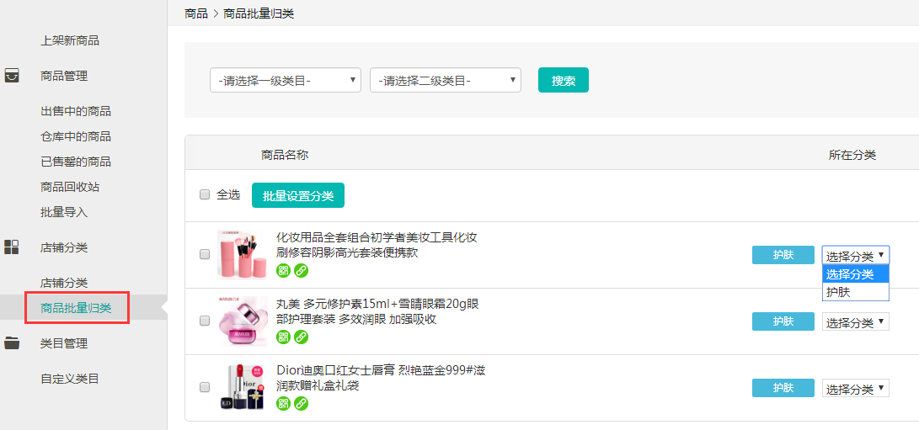Click the QR code icon for Dior lipstick
Image resolution: width=919 pixels, height=430 pixels.
[283, 403]
